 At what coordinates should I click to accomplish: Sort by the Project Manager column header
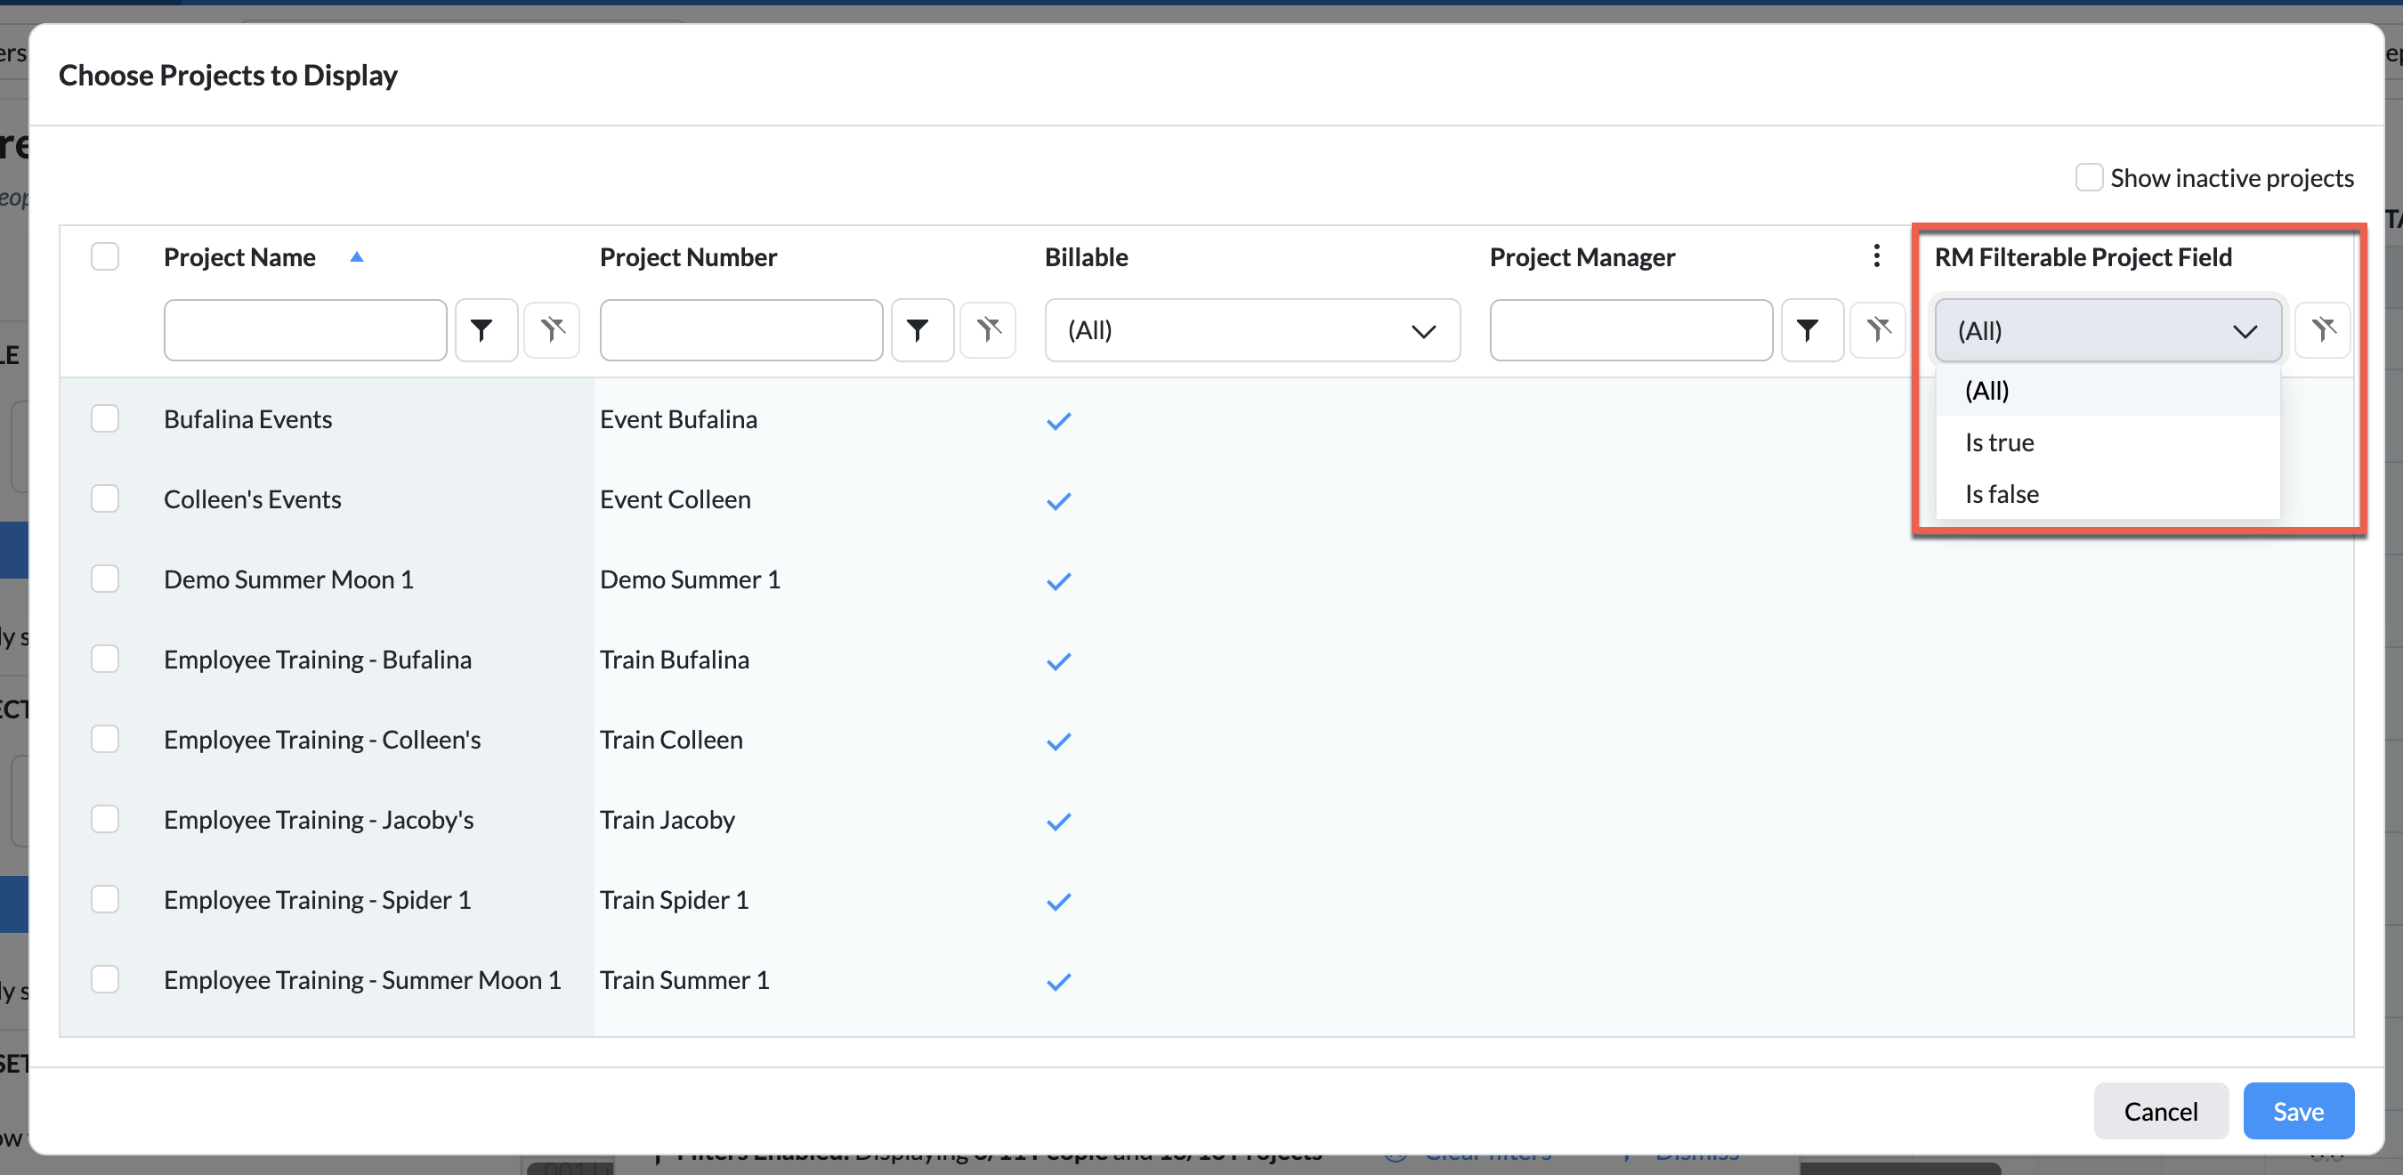[x=1582, y=256]
